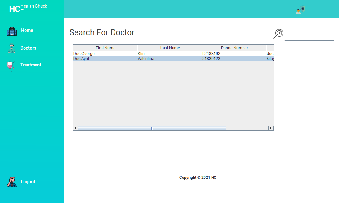
Task: Focus the doctor search text field
Action: [x=309, y=34]
